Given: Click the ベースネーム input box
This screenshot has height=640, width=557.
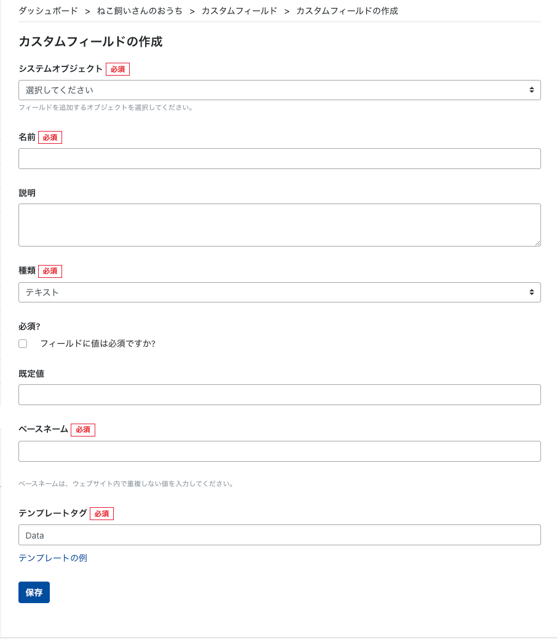Looking at the screenshot, I should point(279,451).
